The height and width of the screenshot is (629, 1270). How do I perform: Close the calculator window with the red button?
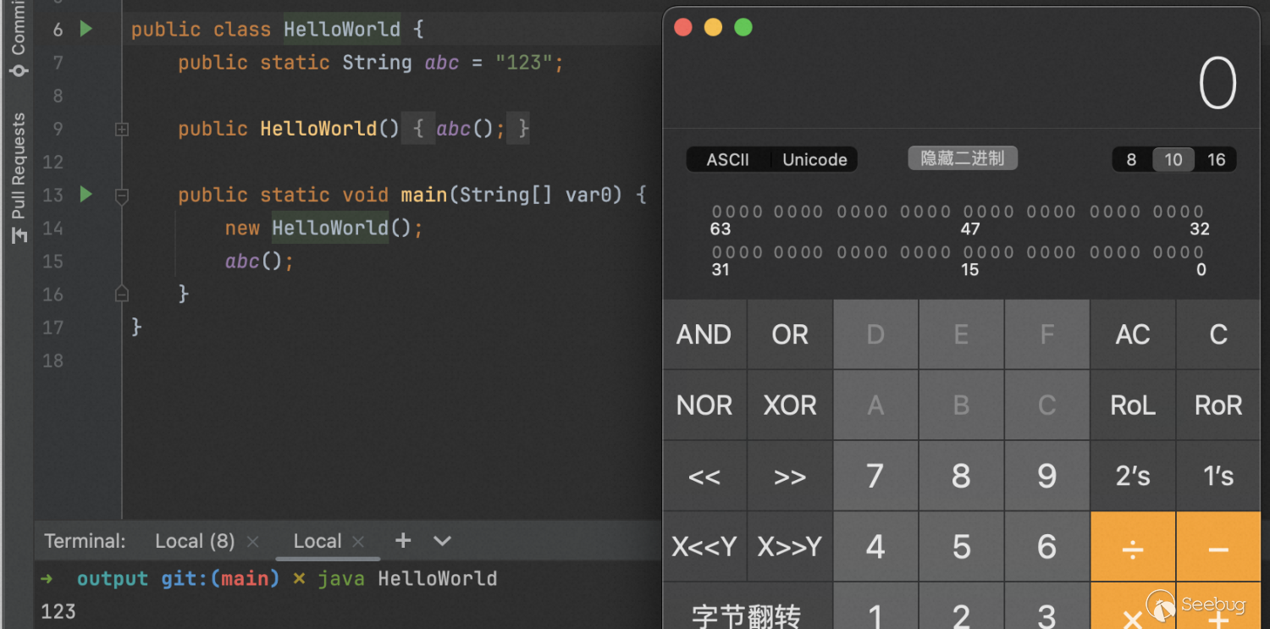point(683,28)
